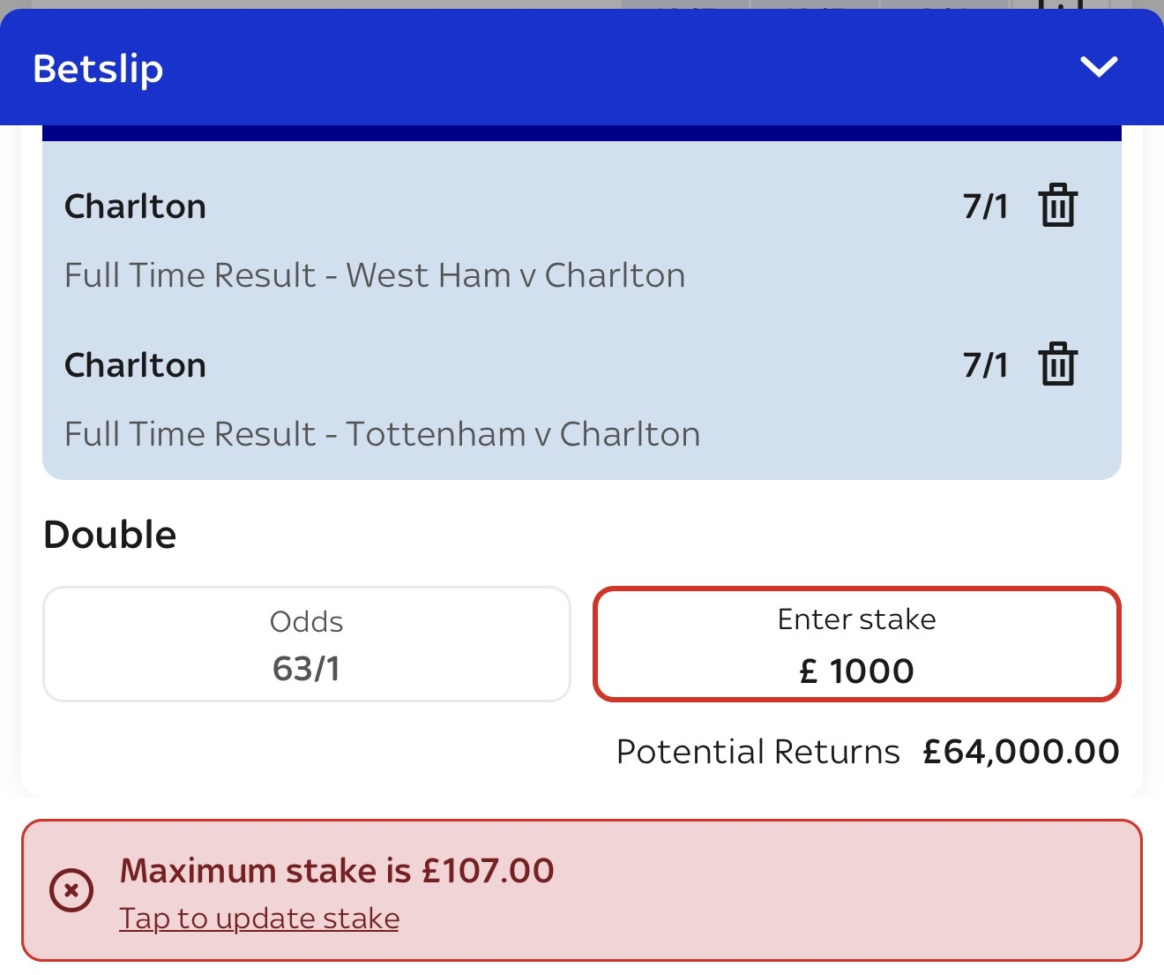1164x975 pixels.
Task: Click the Potential Returns label
Action: coord(757,752)
